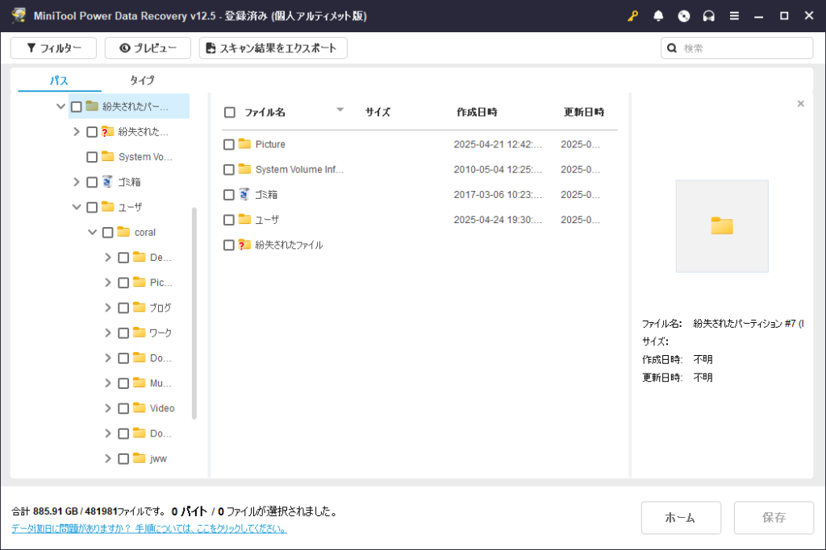Expand the ワーク tree node
The image size is (826, 550).
108,333
